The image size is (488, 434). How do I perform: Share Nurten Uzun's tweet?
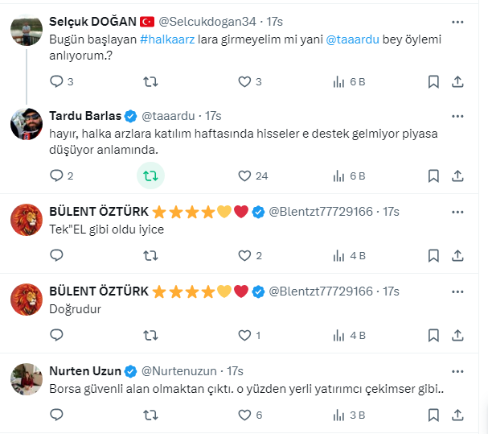pyautogui.click(x=457, y=415)
